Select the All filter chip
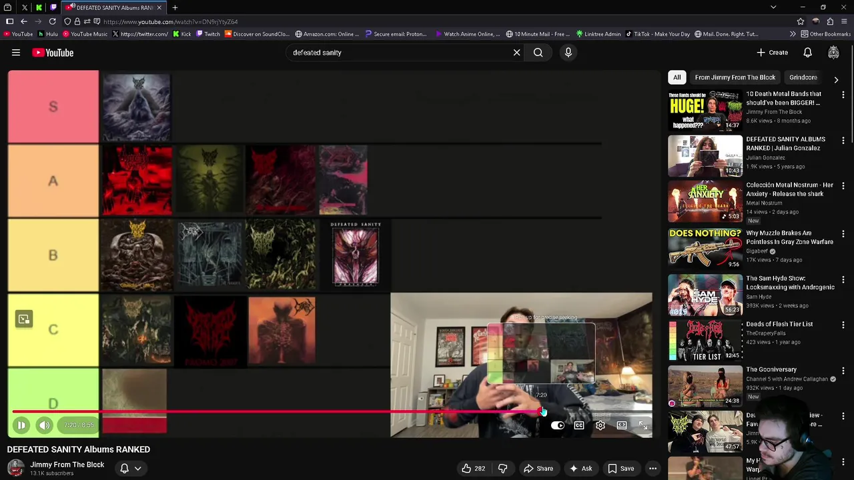854x480 pixels. [677, 77]
